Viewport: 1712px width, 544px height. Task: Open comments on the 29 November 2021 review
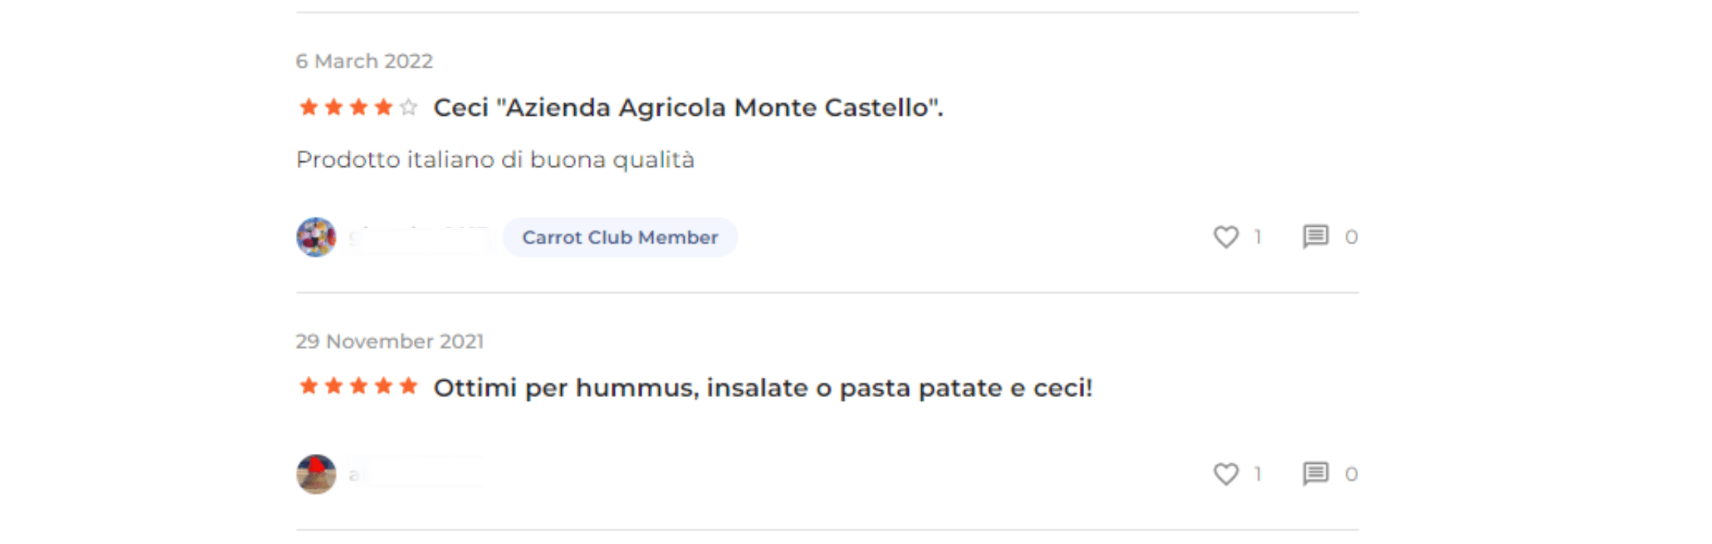coord(1315,473)
